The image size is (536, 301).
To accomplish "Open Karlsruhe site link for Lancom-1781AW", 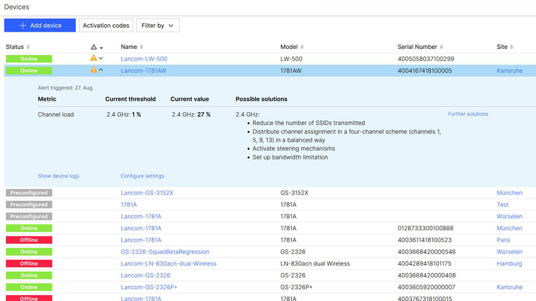I will click(510, 71).
